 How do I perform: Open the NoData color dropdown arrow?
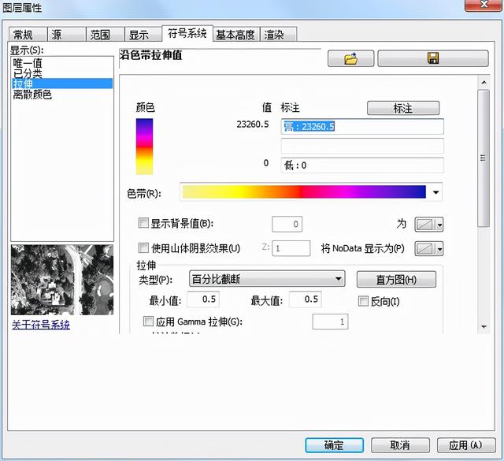(x=439, y=249)
